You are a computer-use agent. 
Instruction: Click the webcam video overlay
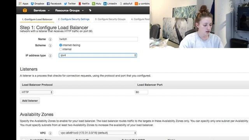199,24
